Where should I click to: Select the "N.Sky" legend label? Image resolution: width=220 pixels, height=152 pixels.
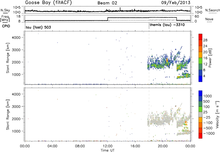coord(5,10)
